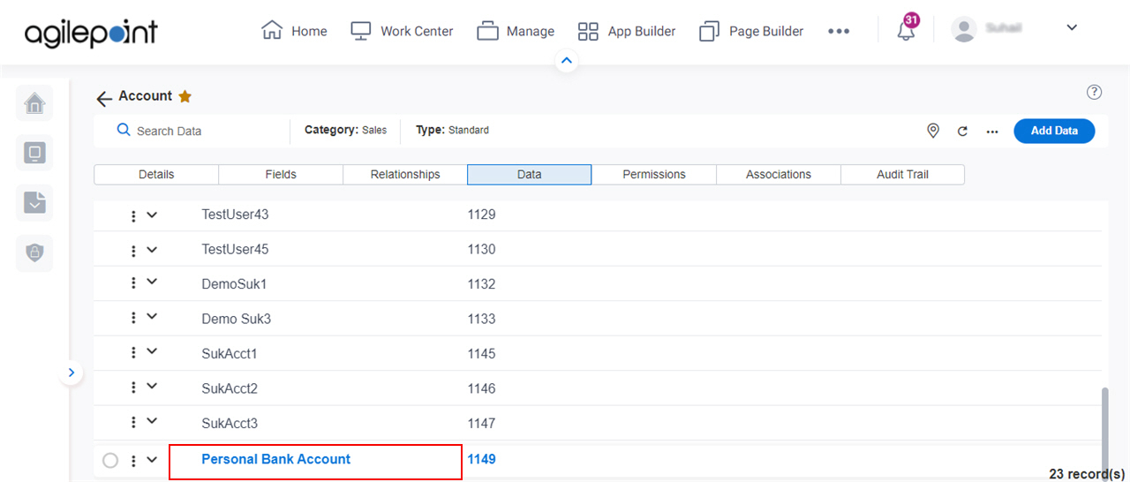Screen dimensions: 1130x482
Task: Click the home icon in left sidebar
Action: (x=34, y=104)
